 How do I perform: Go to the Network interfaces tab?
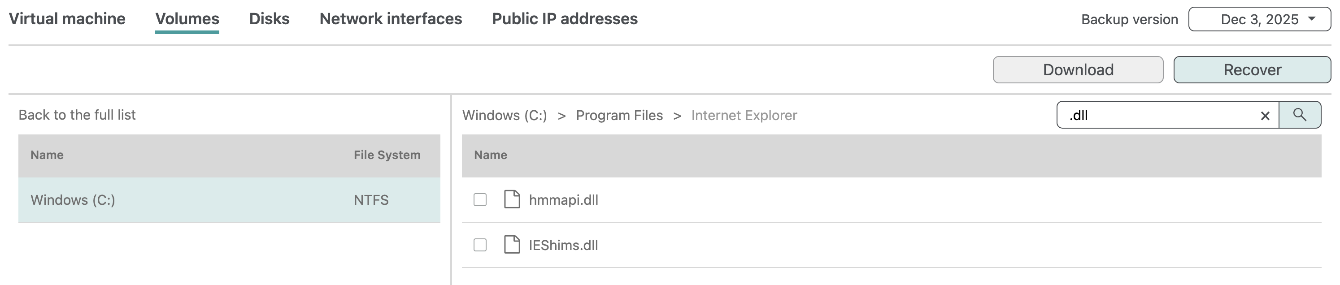point(390,19)
